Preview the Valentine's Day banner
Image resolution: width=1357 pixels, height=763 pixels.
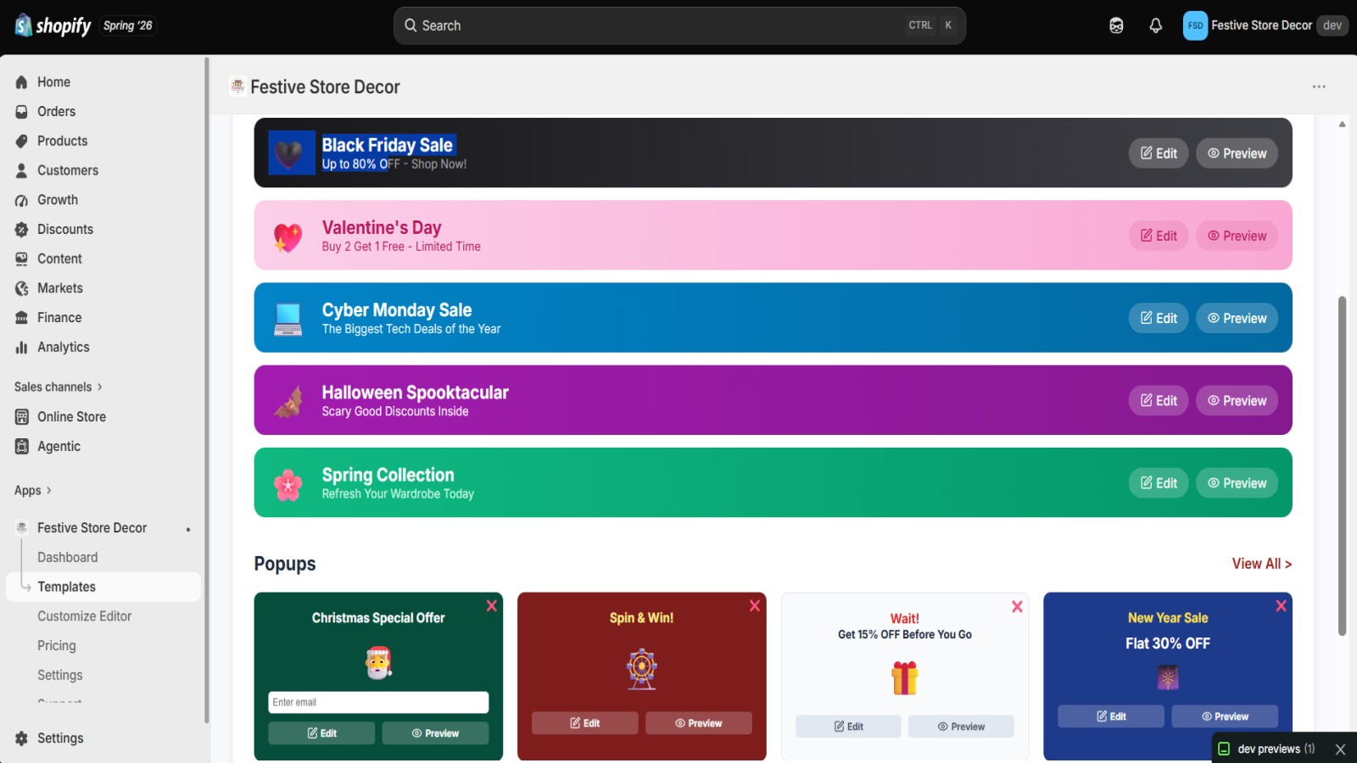1237,236
